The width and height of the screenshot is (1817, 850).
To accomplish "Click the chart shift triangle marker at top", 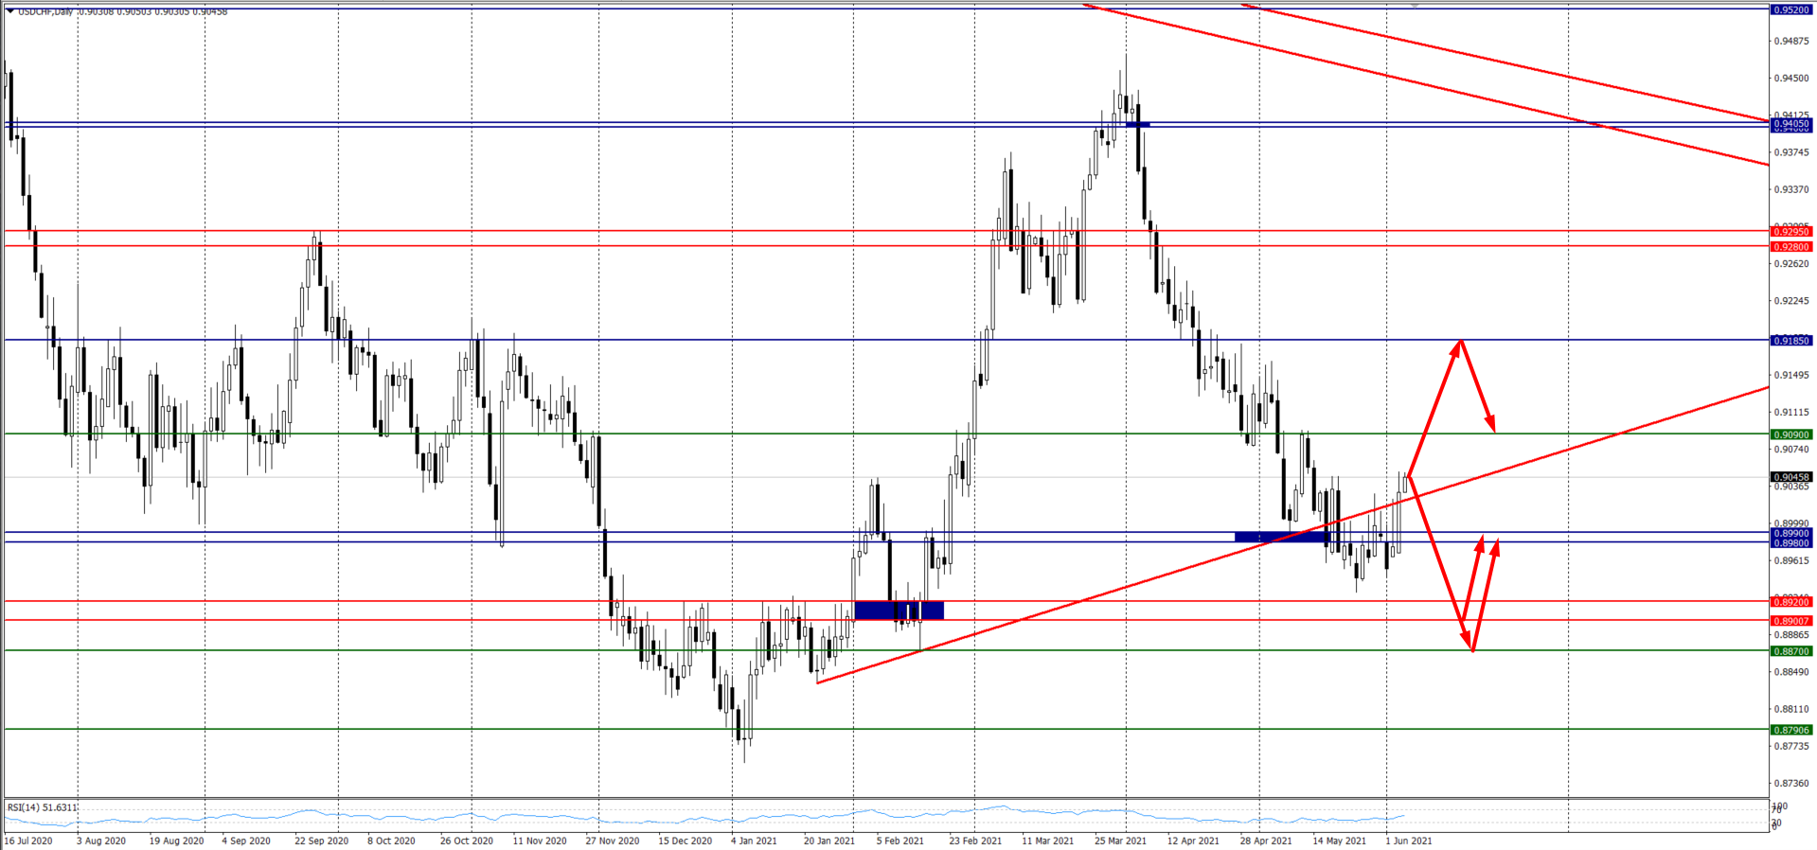I will (x=1415, y=6).
